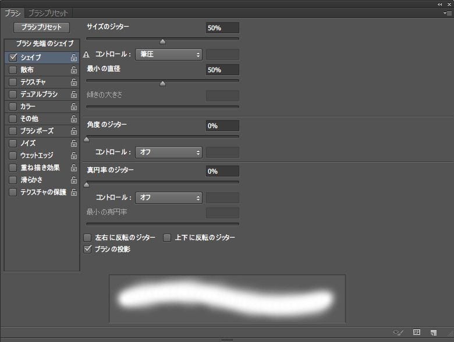Adjust the 角度のジッター slider handle
The height and width of the screenshot is (342, 454).
(86, 139)
